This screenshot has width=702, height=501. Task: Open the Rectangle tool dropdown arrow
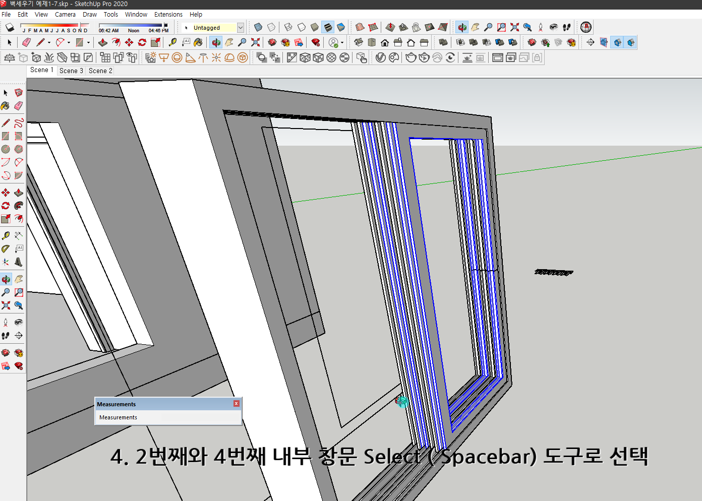click(89, 42)
